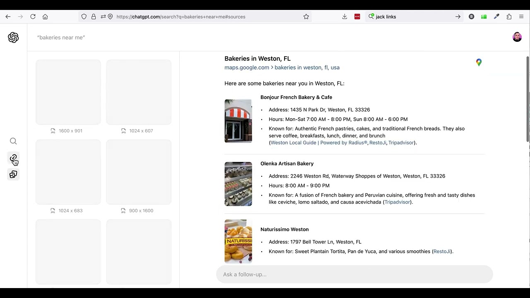Go to the browser home page
The image size is (530, 298).
(x=45, y=17)
